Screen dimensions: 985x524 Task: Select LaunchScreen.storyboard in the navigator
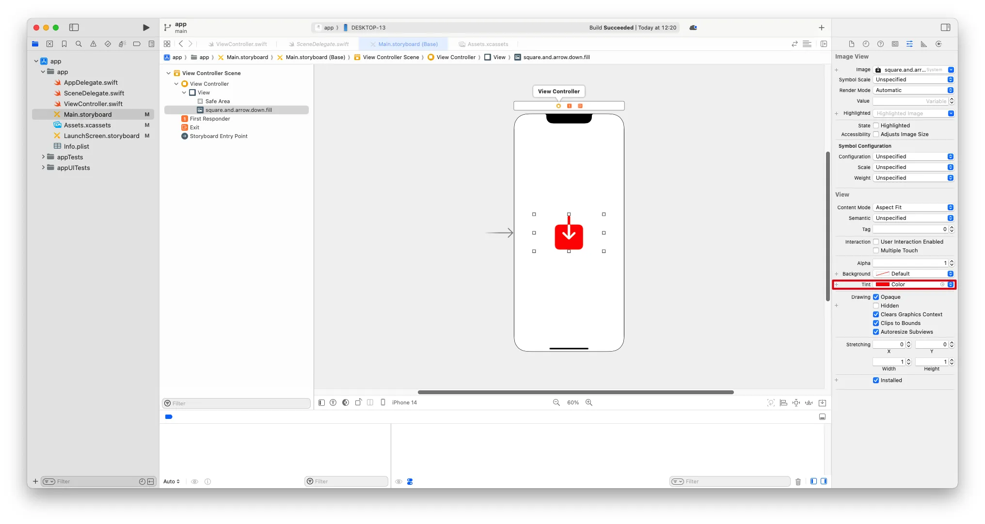(101, 136)
